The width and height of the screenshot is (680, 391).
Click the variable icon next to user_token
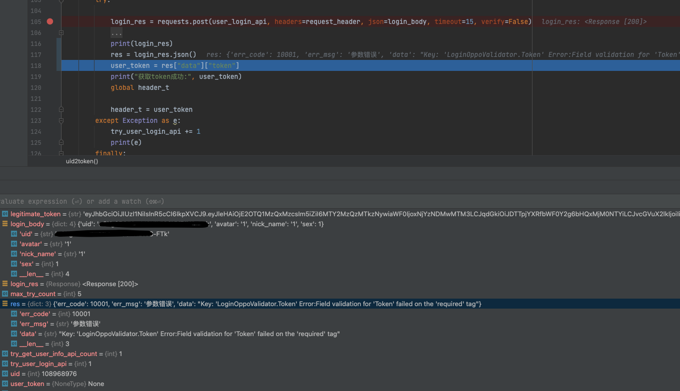coord(4,384)
